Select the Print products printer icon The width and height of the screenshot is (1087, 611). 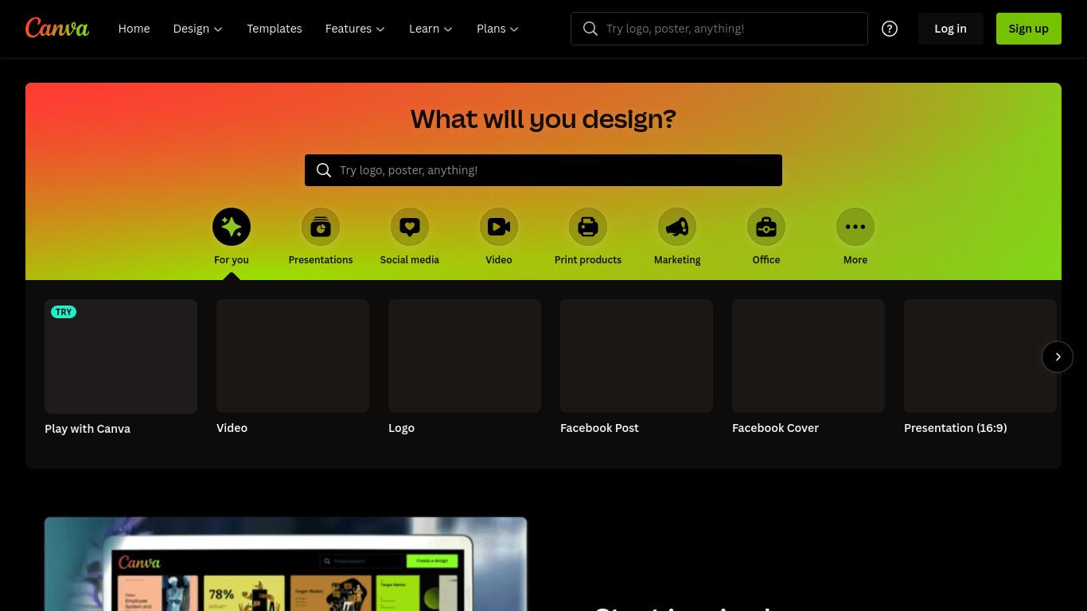tap(588, 227)
